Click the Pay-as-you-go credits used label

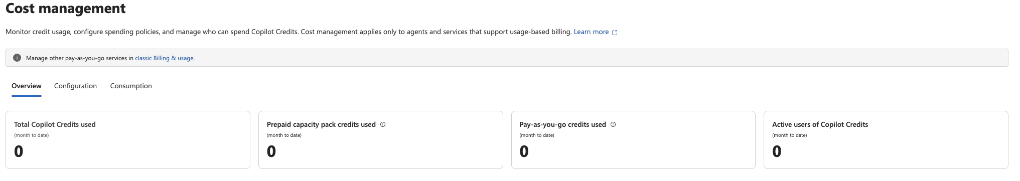pyautogui.click(x=563, y=124)
